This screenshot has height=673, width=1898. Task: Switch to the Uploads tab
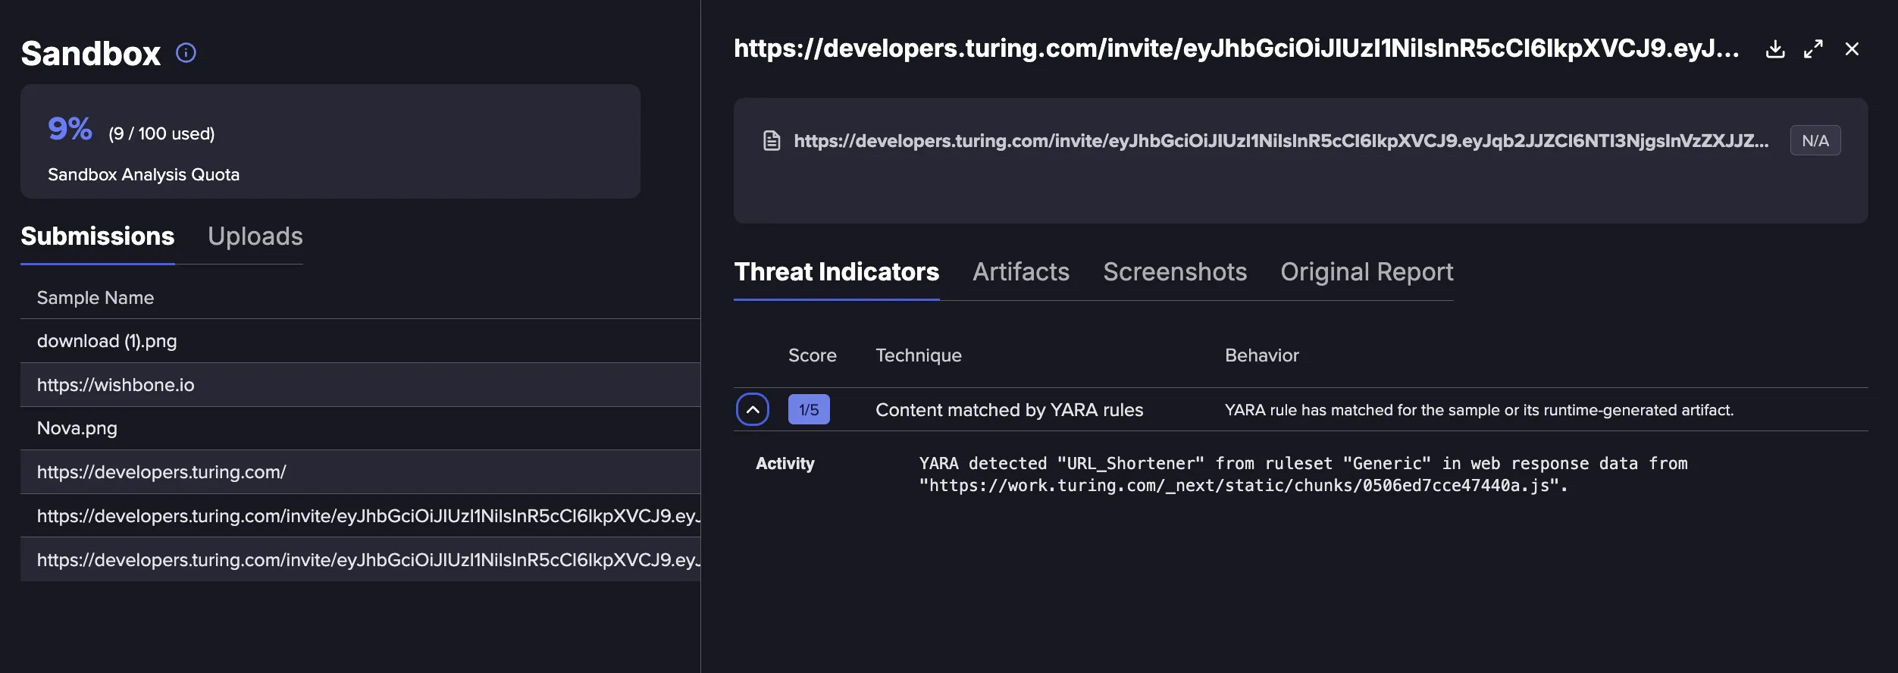pyautogui.click(x=255, y=236)
